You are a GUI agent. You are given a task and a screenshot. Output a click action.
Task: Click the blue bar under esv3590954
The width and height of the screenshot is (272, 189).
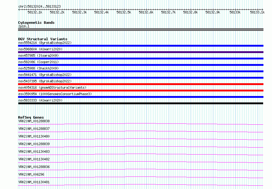pyautogui.click(x=141, y=97)
